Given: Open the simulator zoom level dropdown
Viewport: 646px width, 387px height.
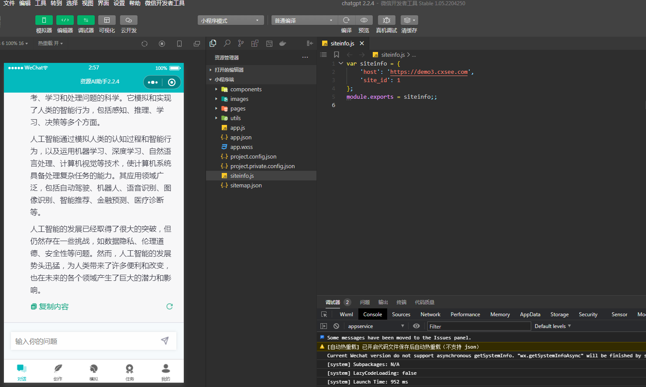Looking at the screenshot, I should pyautogui.click(x=15, y=43).
